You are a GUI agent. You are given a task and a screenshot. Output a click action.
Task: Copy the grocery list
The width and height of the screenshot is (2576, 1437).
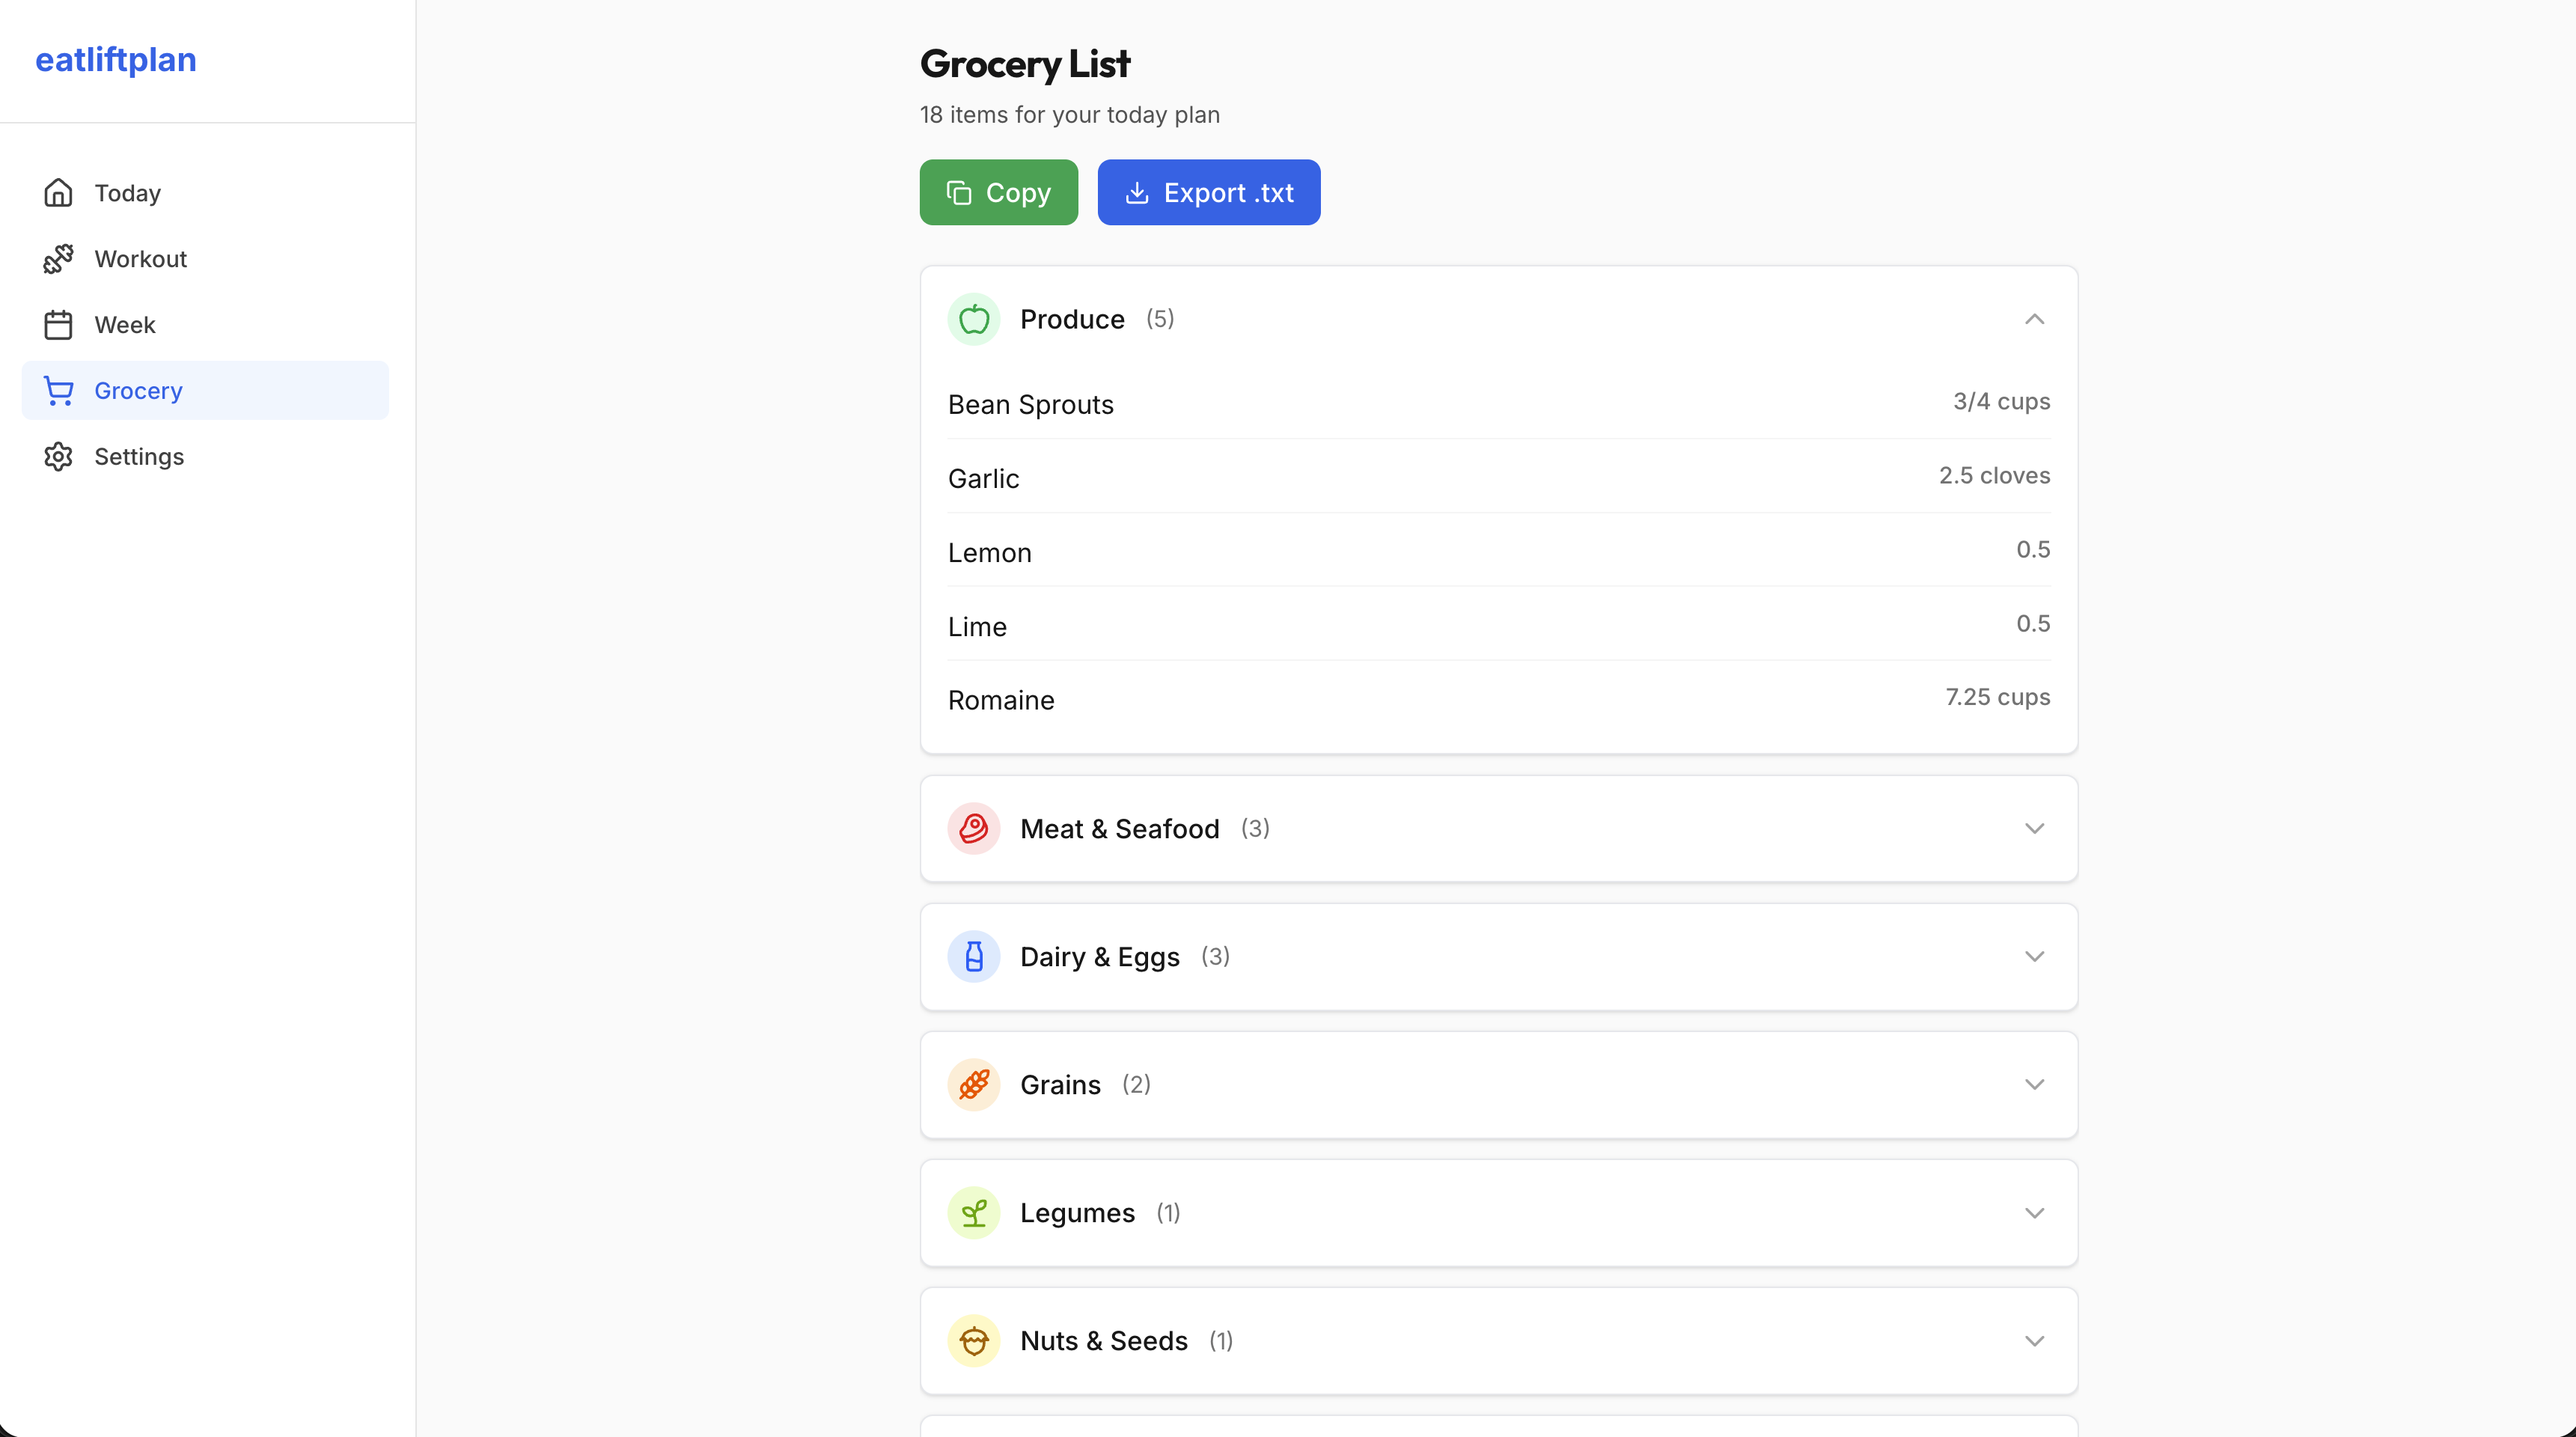(x=998, y=192)
